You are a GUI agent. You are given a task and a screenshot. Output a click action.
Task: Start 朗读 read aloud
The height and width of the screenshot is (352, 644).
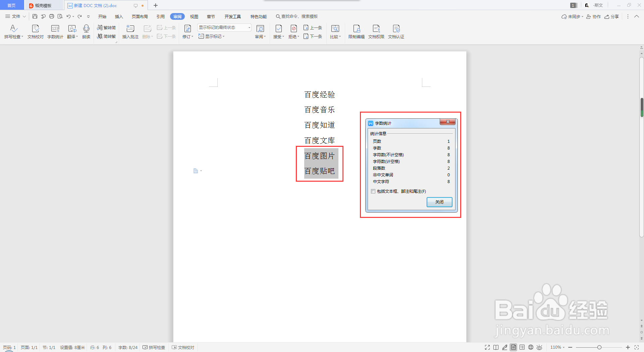86,32
